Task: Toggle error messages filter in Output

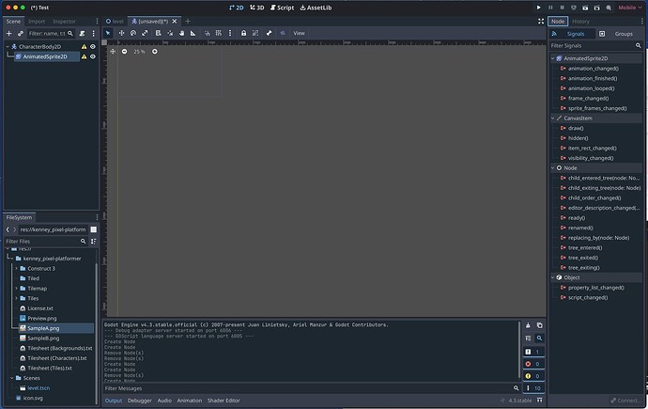Action: [533, 364]
